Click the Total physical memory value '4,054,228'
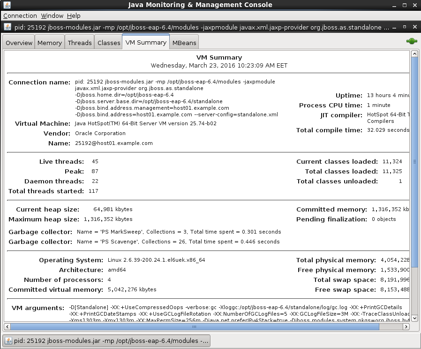421x349 pixels. pyautogui.click(x=395, y=260)
